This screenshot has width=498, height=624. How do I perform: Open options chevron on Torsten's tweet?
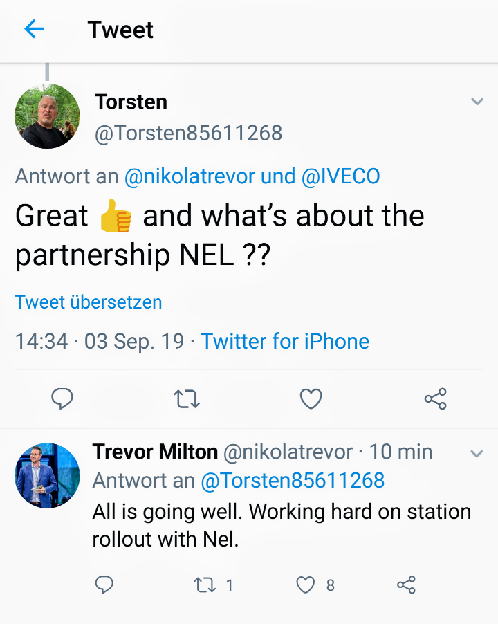pyautogui.click(x=477, y=102)
